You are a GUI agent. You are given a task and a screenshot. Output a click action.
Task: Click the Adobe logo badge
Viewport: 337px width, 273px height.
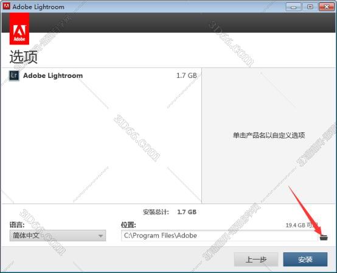[x=19, y=29]
